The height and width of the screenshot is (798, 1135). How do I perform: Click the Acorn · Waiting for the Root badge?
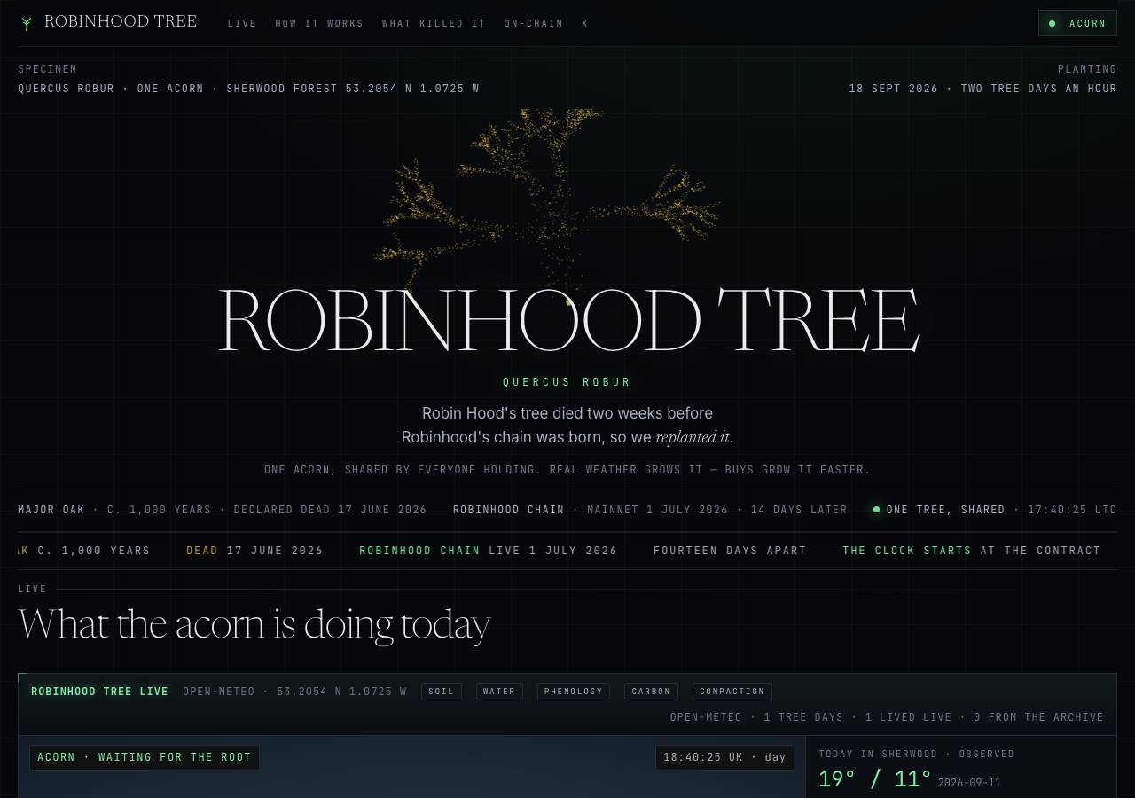click(x=145, y=757)
